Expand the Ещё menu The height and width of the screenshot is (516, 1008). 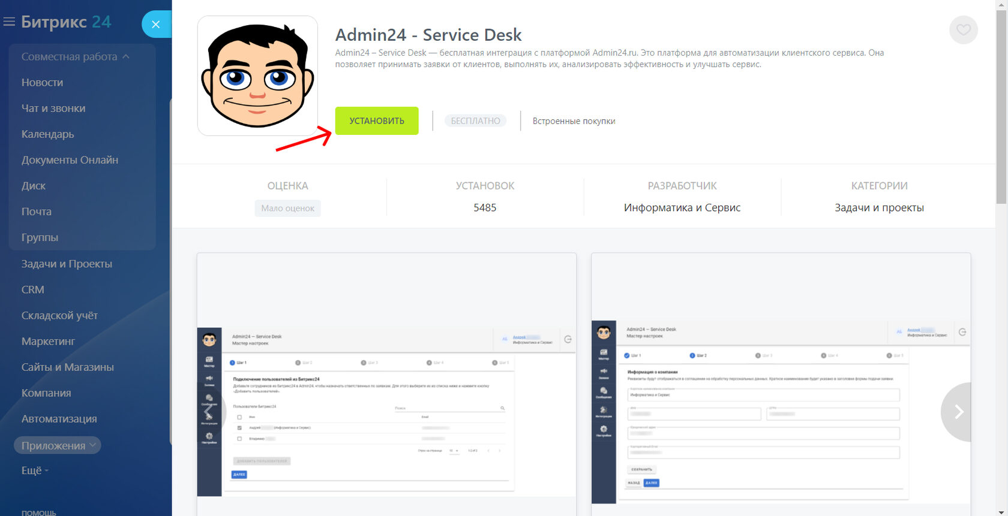(35, 470)
